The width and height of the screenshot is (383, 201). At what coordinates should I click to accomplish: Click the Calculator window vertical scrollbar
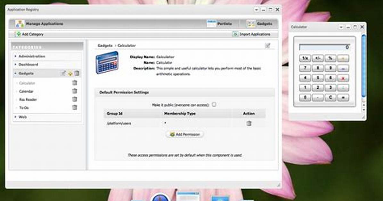364,66
